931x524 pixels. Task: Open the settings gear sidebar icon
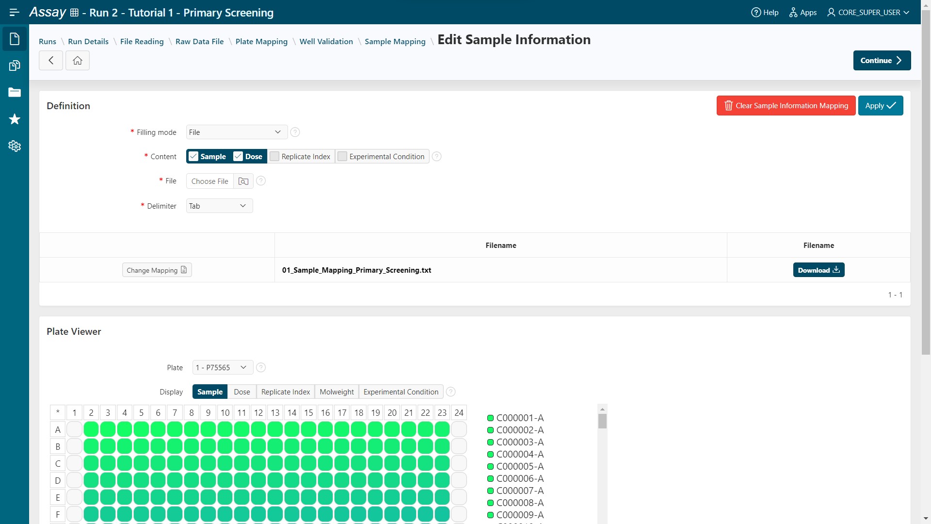pos(15,146)
